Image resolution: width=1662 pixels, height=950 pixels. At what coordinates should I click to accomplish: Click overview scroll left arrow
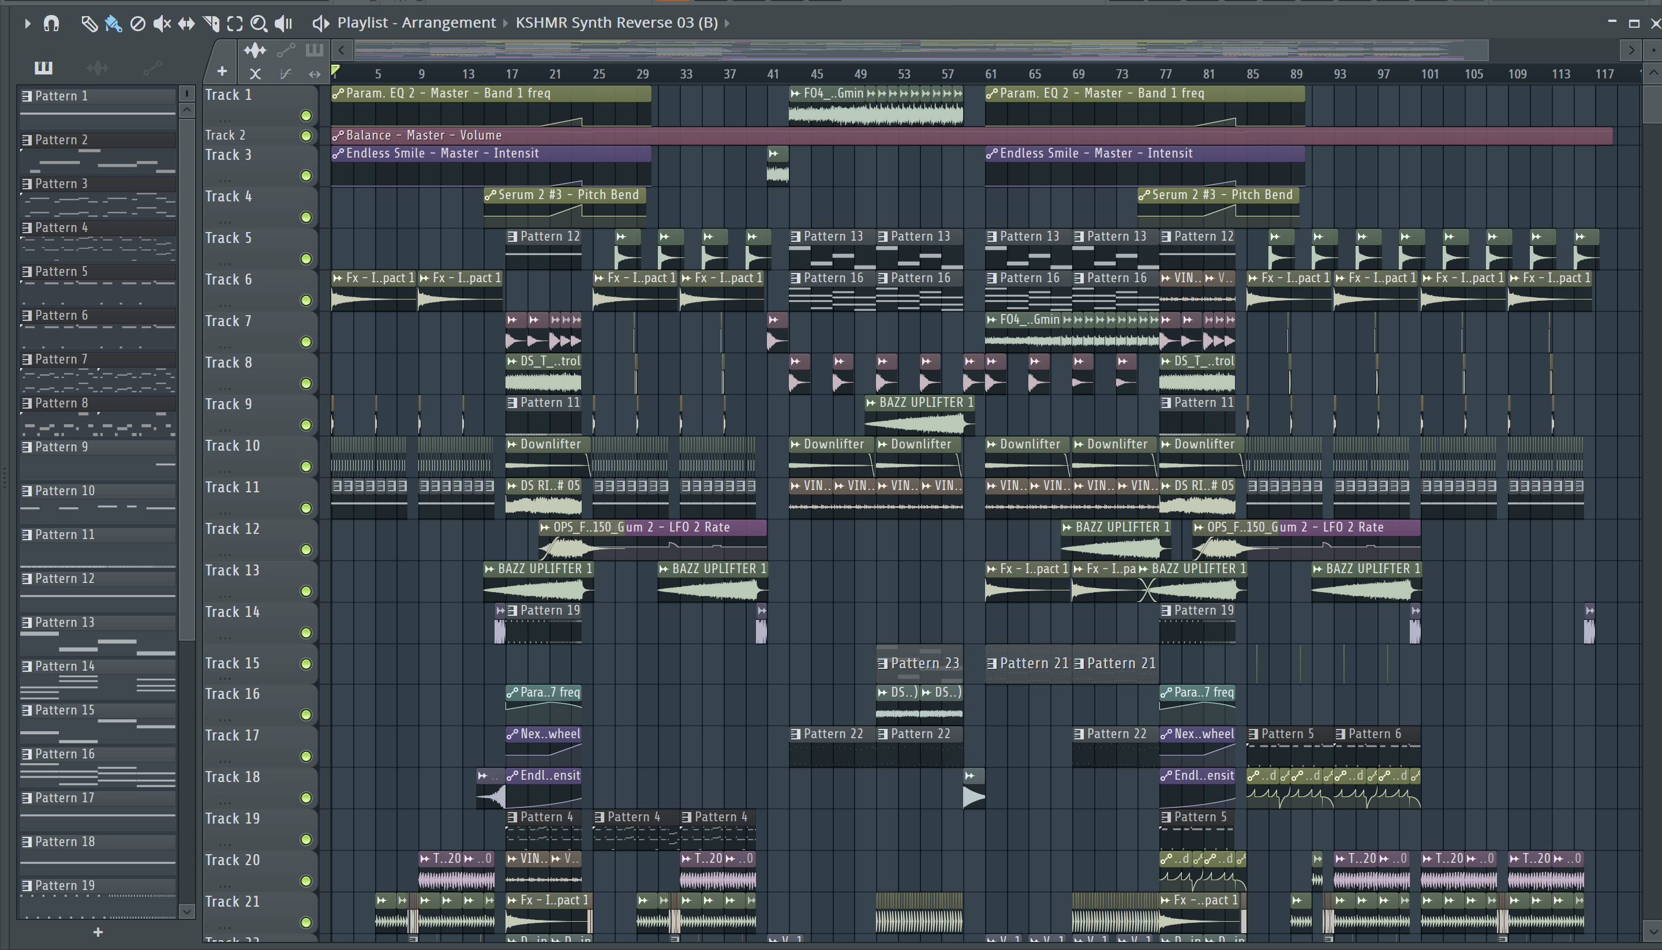click(341, 50)
